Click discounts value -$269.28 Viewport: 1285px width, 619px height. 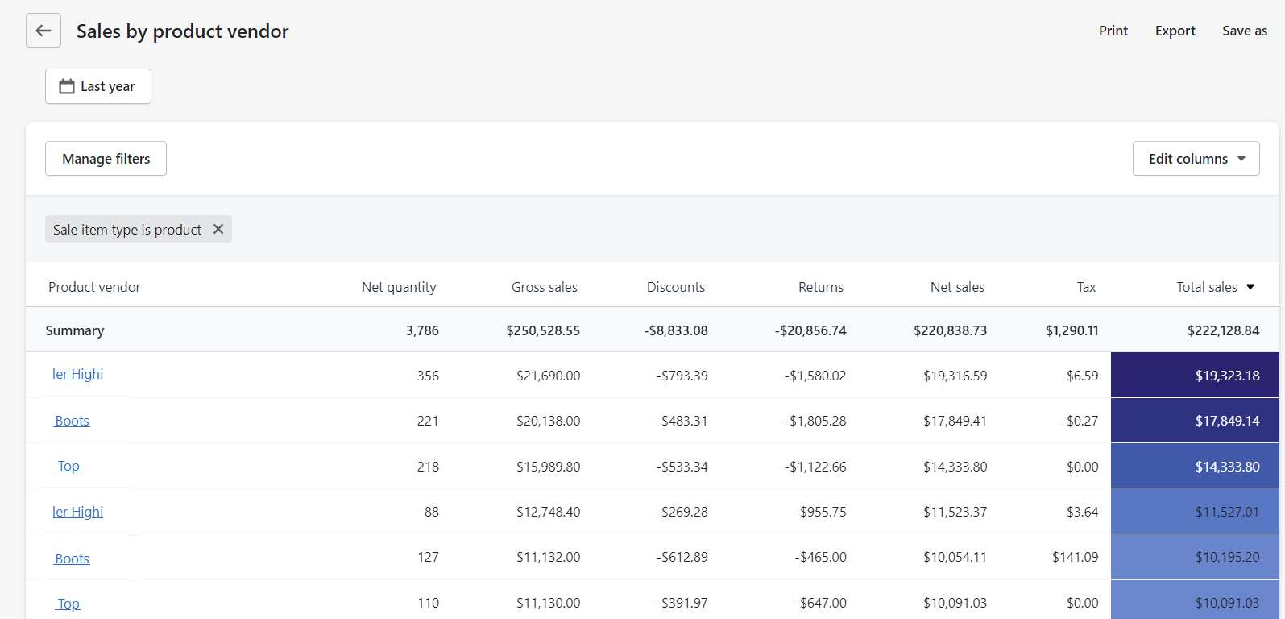coord(682,512)
